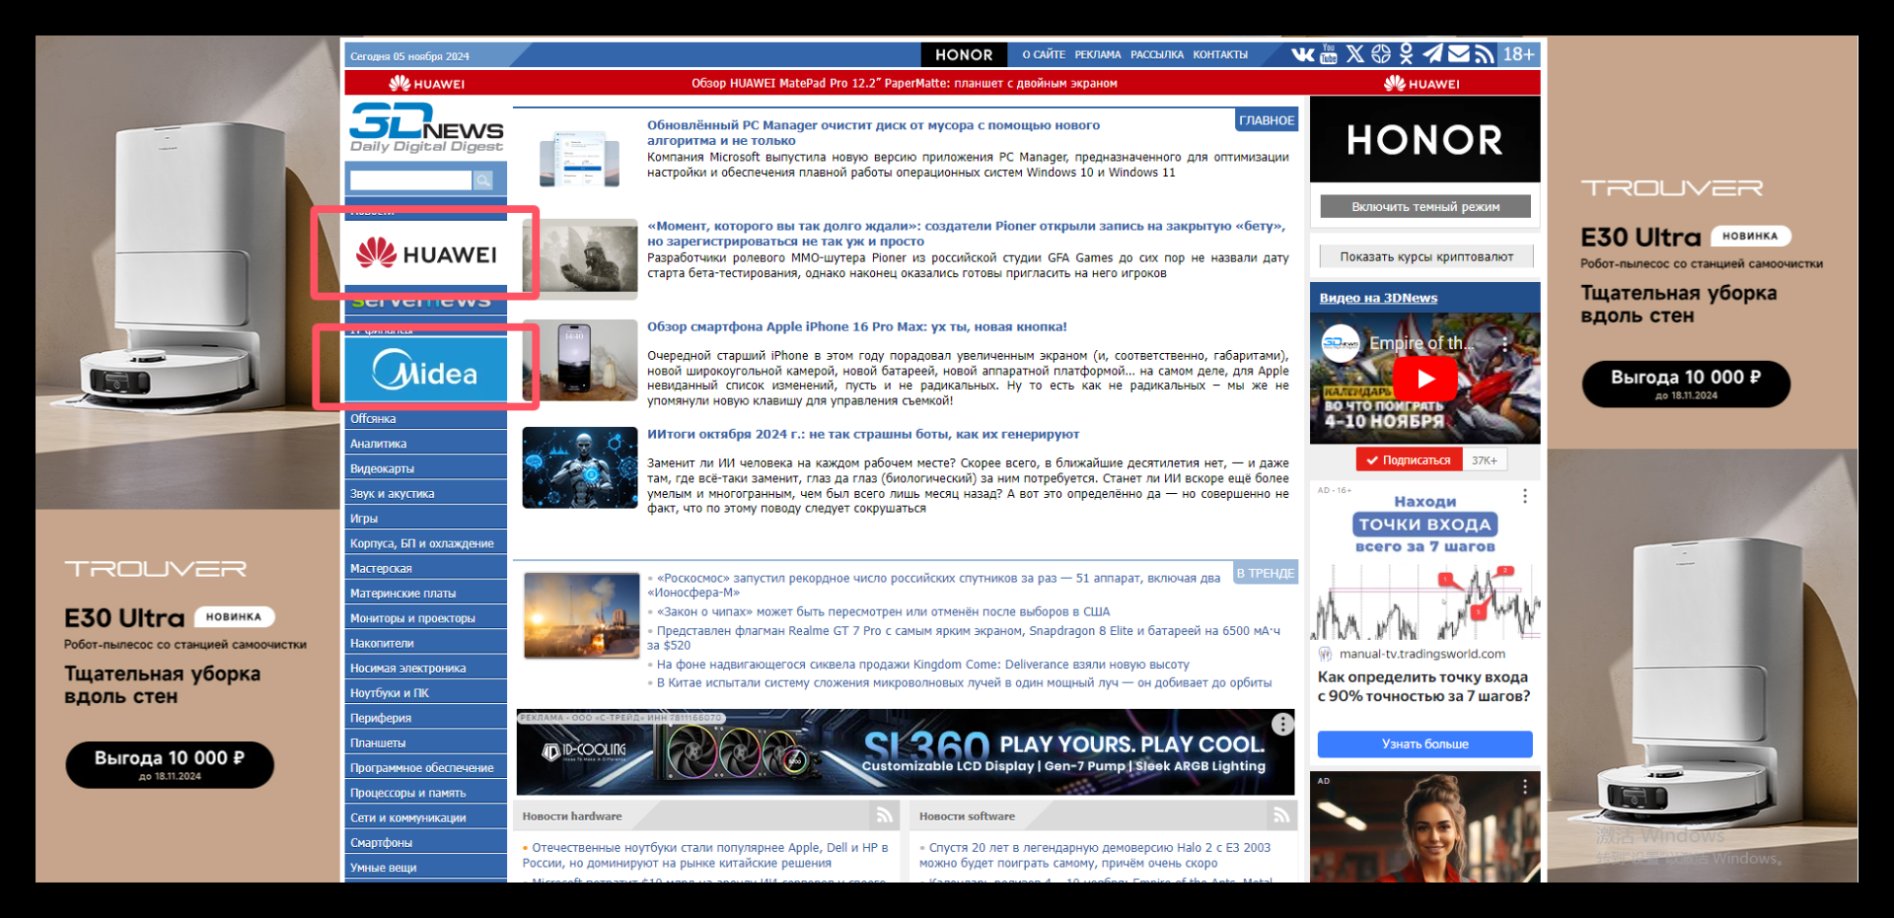Open the AI robot article thumbnail
1894x918 pixels.
(x=580, y=467)
